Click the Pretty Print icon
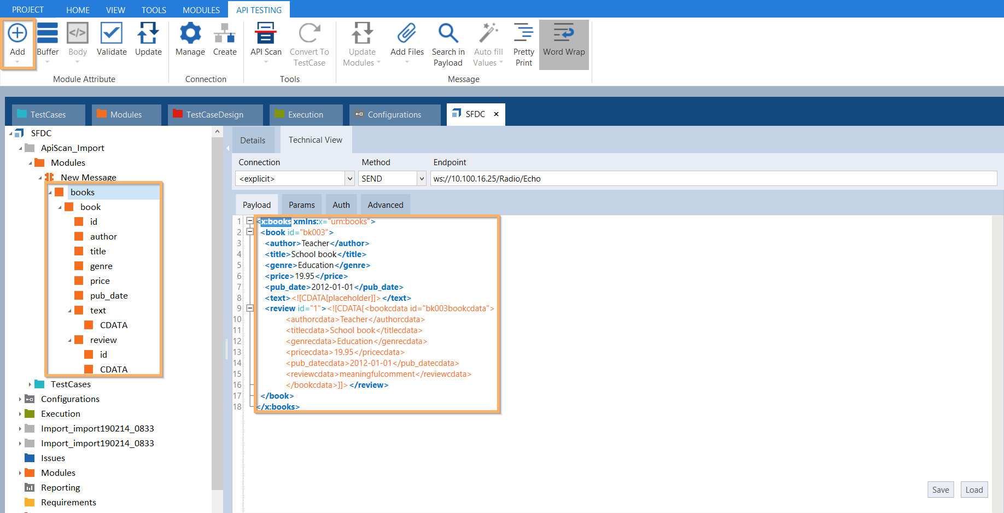Screen dimensions: 1004x513 523,34
